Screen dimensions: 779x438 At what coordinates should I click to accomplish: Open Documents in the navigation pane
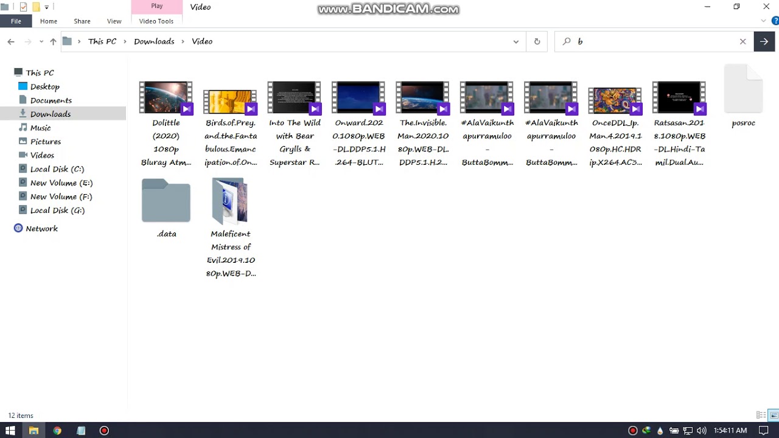(x=51, y=100)
